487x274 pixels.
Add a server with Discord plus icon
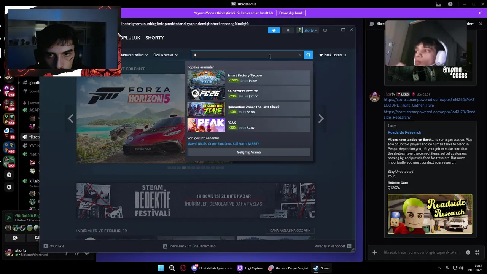point(9,175)
